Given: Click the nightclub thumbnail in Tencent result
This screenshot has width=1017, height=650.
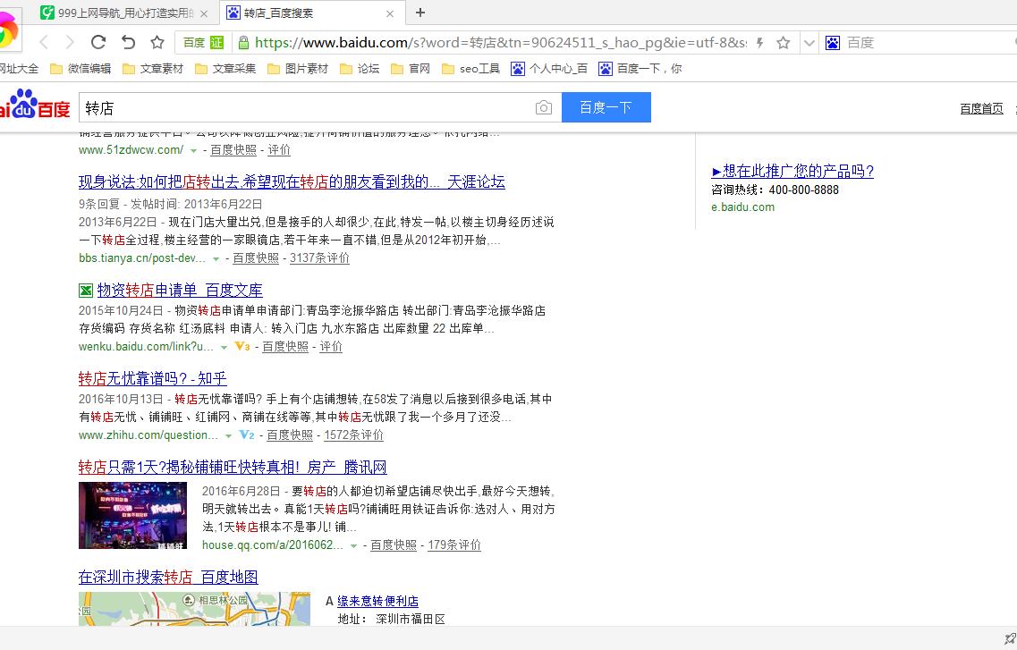Looking at the screenshot, I should pos(132,515).
